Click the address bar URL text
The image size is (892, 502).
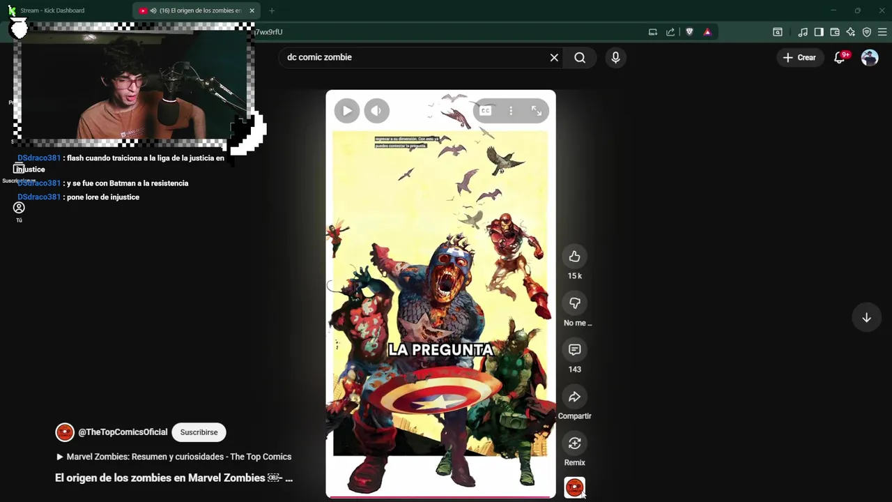coord(268,32)
